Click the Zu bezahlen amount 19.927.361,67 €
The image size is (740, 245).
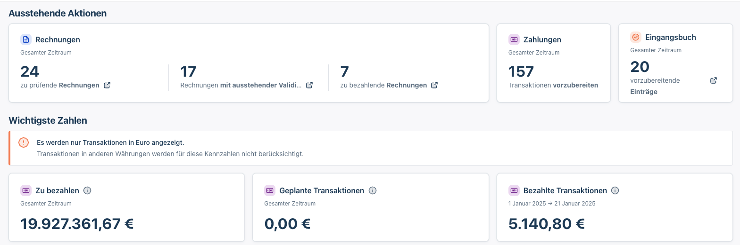click(77, 224)
